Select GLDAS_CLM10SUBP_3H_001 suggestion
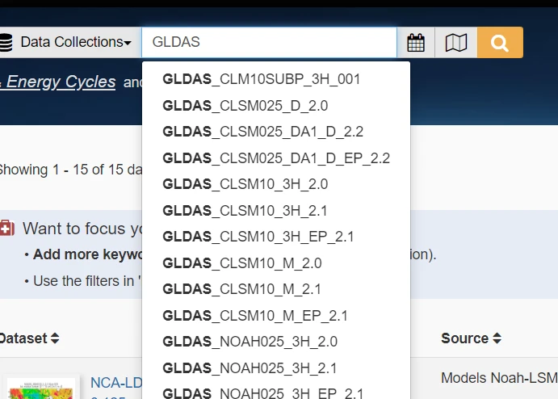 coord(261,79)
